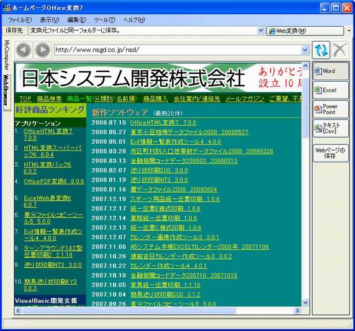This screenshot has height=331, width=355.
Task: Go back with the browser back arrow
Action: (24, 50)
